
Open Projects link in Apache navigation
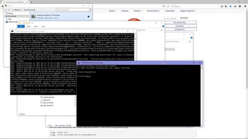point(125,11)
